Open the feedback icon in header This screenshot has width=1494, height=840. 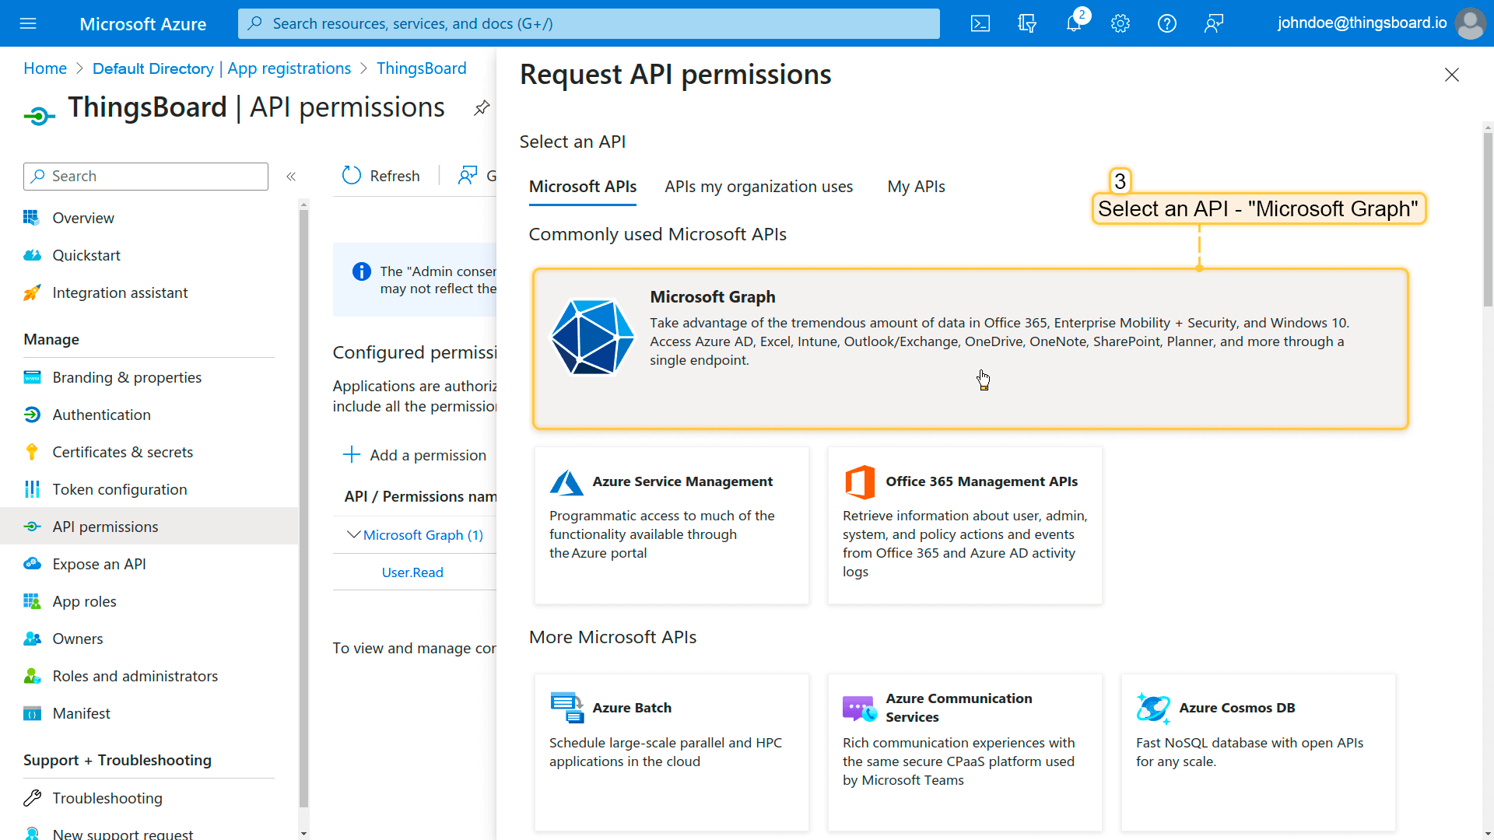coord(1214,23)
